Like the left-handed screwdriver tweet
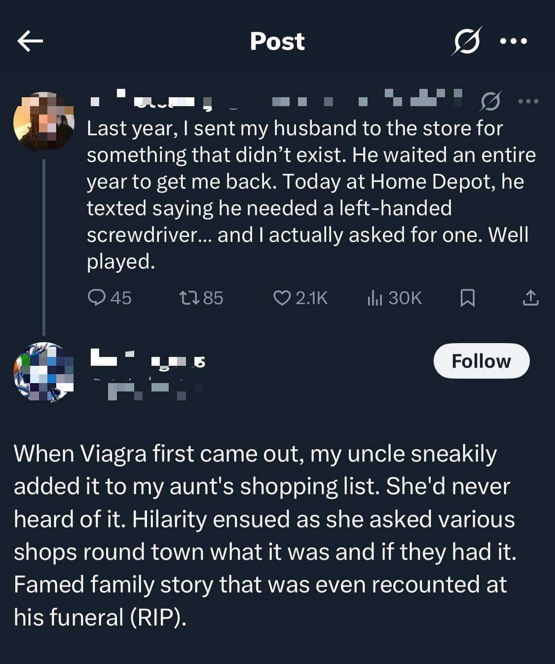The image size is (555, 664). [300, 298]
